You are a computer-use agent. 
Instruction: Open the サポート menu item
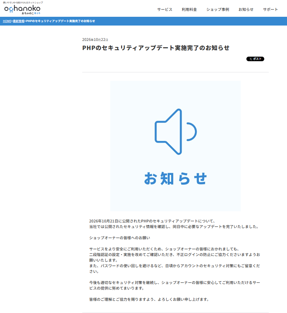click(x=270, y=9)
